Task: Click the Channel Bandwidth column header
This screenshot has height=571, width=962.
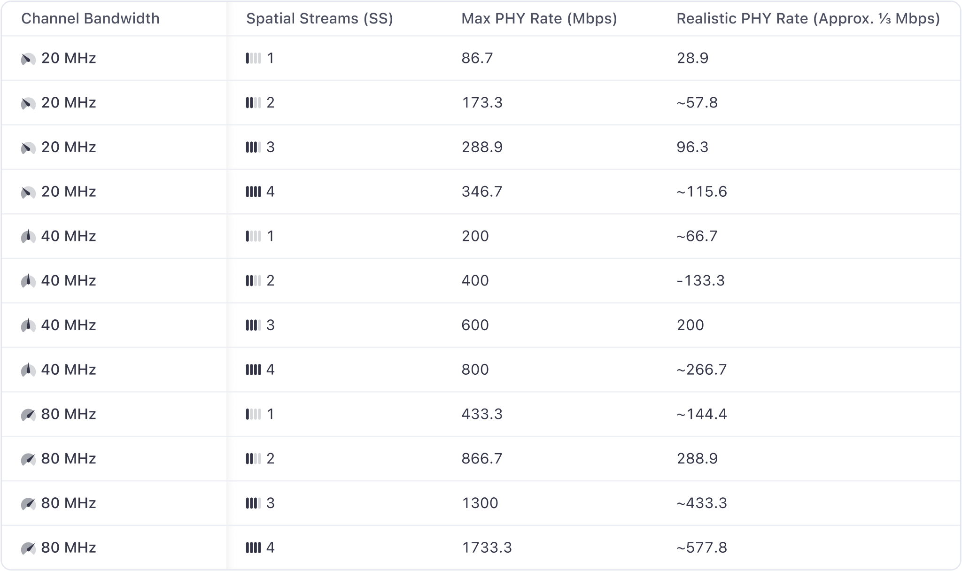Action: pyautogui.click(x=90, y=18)
